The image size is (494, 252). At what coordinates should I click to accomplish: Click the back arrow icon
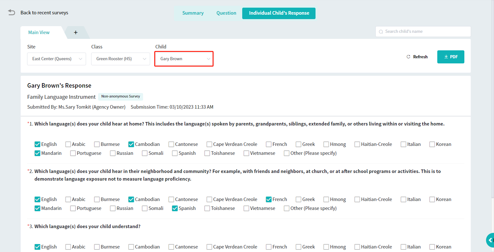[11, 12]
